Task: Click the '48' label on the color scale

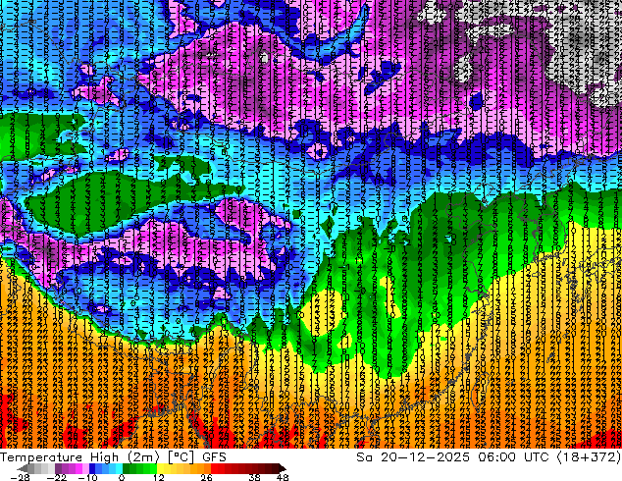Action: click(x=283, y=477)
